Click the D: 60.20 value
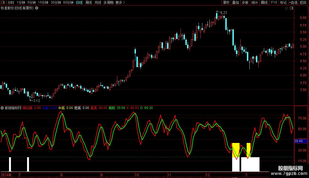This screenshot has height=178, width=309. click(x=146, y=108)
